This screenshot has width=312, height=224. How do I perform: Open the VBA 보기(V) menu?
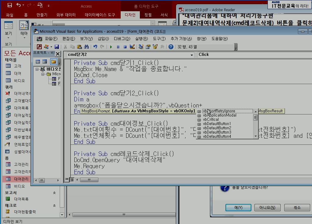[x=86, y=39]
